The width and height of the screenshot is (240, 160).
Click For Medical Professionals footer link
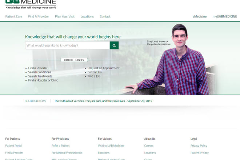67,153
